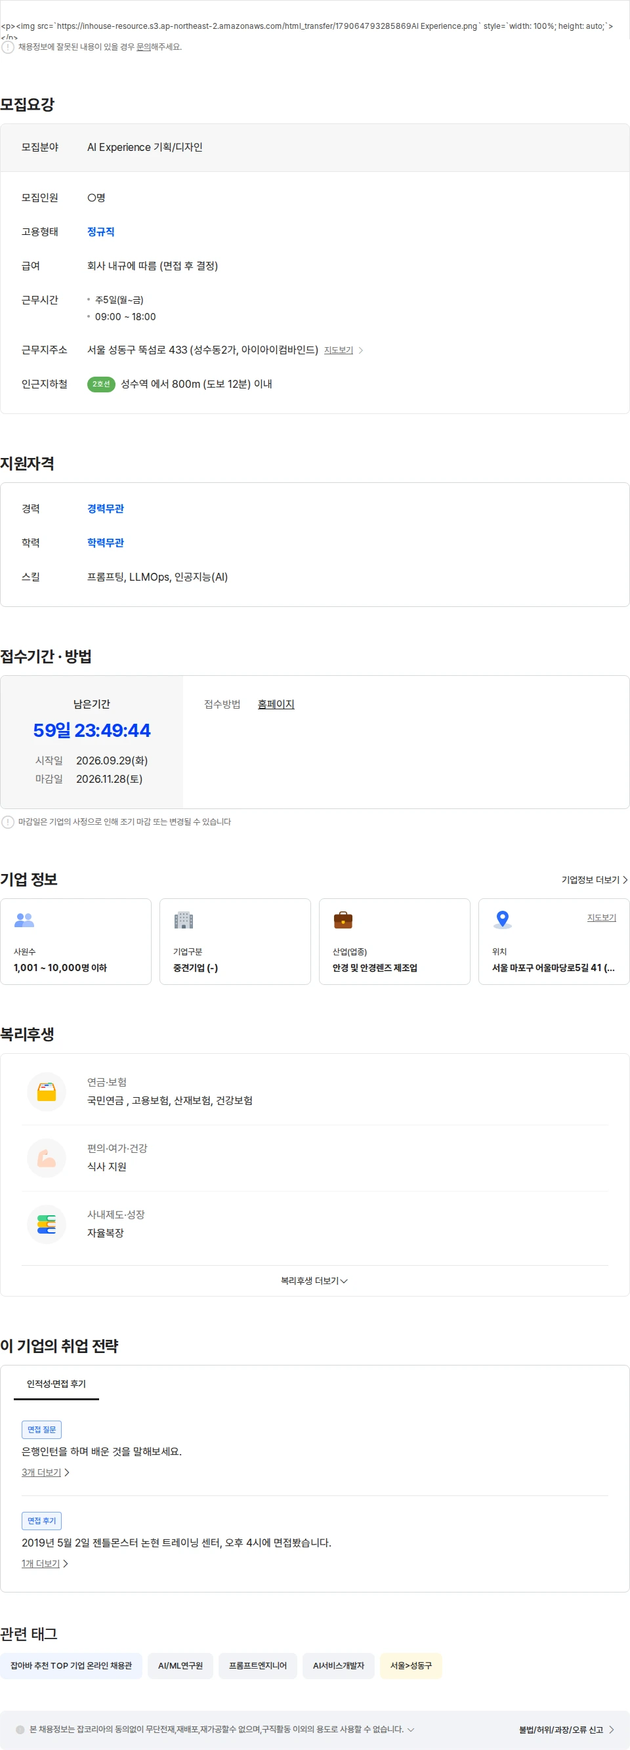The width and height of the screenshot is (630, 1750).
Task: Click the 학력무관 education link
Action: [x=106, y=542]
